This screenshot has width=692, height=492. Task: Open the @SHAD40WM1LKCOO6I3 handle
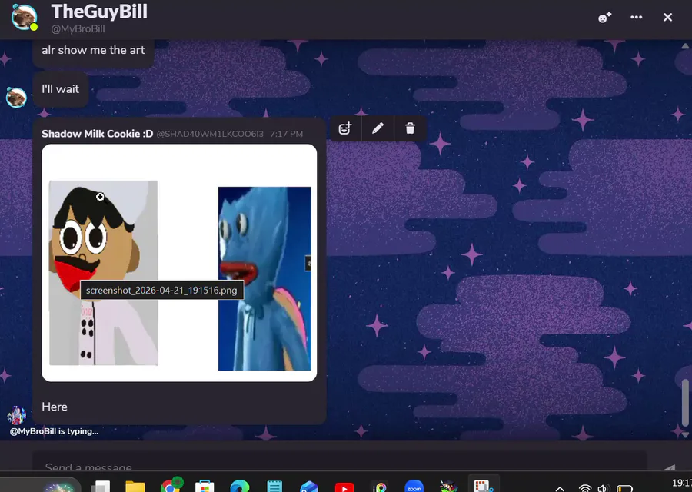coord(210,134)
